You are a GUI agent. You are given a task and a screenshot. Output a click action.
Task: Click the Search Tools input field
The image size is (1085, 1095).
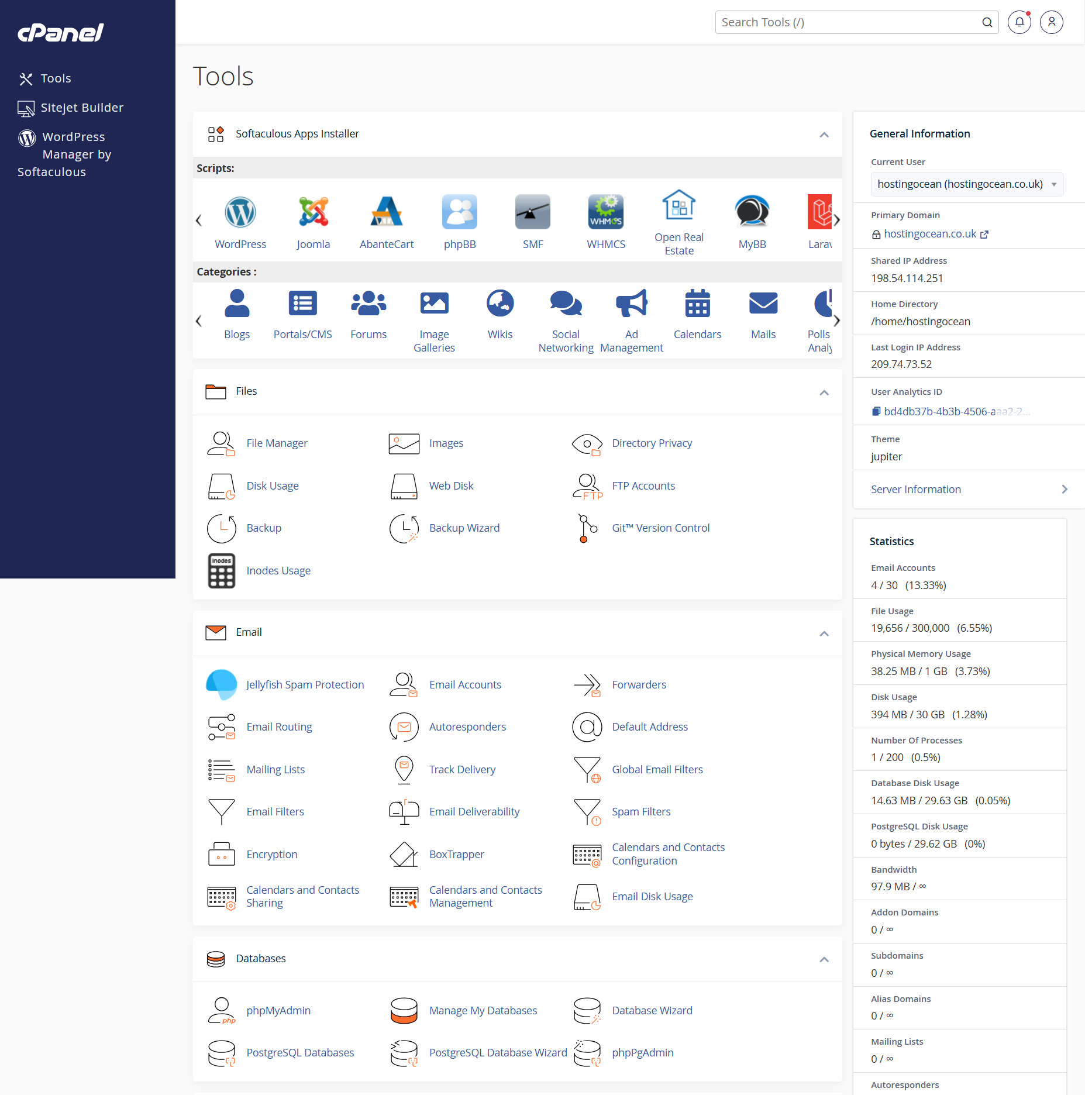pyautogui.click(x=848, y=22)
